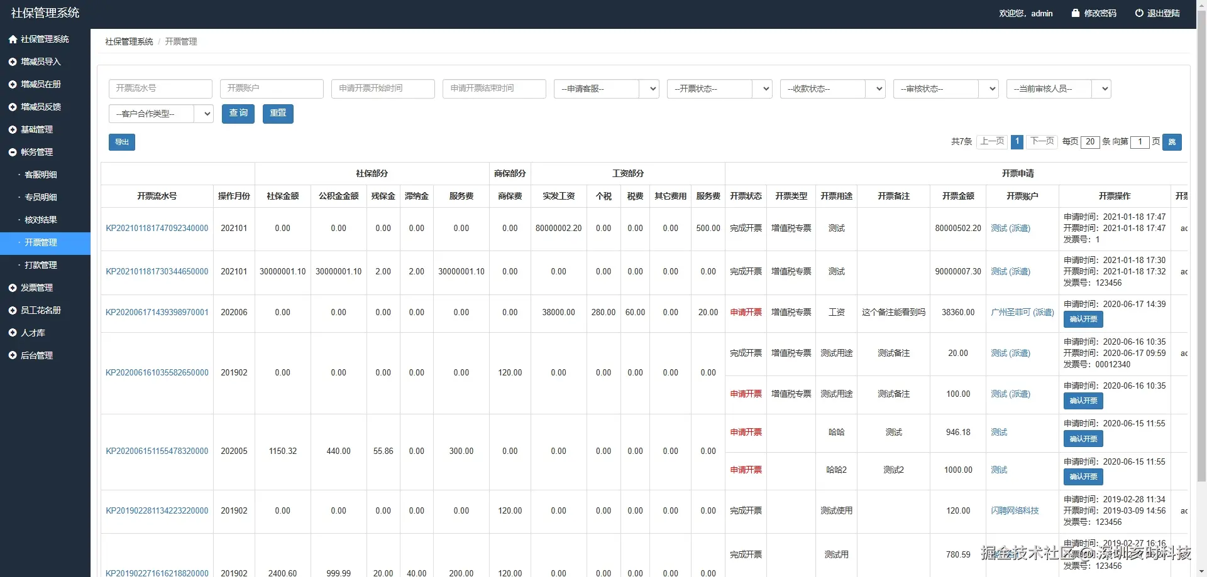This screenshot has width=1207, height=577.
Task: Click the 申请开票开始时间 date field
Action: coord(383,89)
